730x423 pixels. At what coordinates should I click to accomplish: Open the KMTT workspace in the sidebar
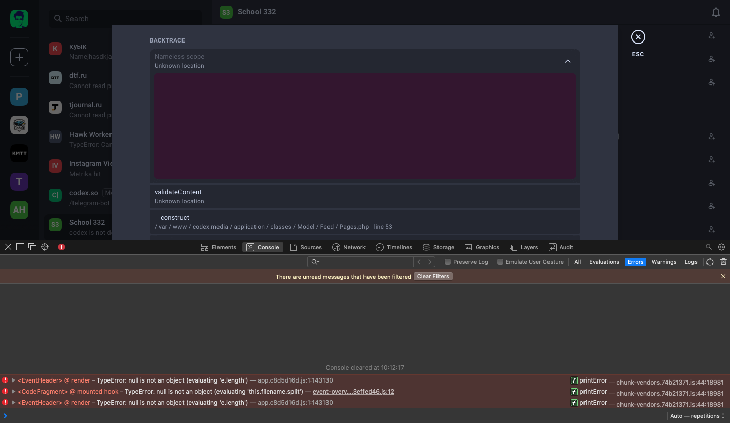(19, 153)
